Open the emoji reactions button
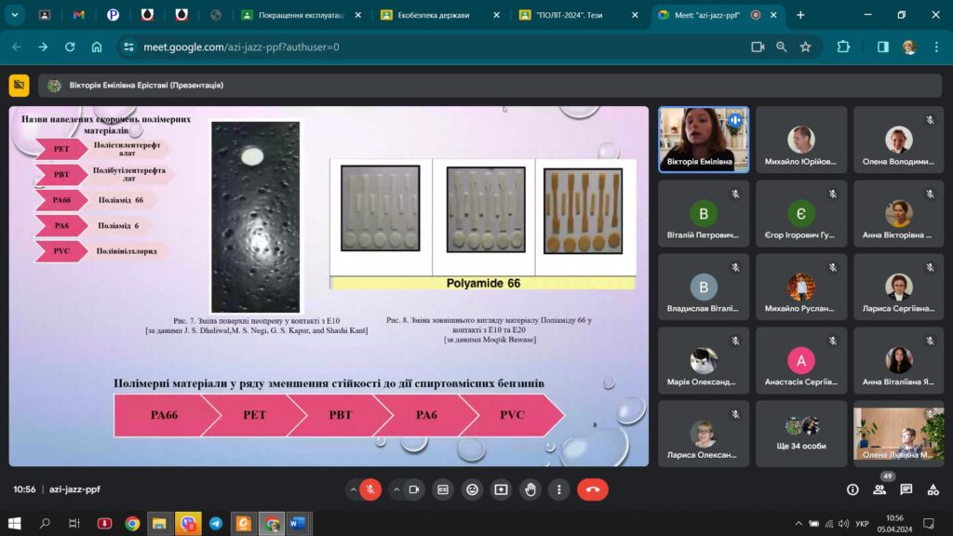Image resolution: width=953 pixels, height=536 pixels. coord(472,489)
